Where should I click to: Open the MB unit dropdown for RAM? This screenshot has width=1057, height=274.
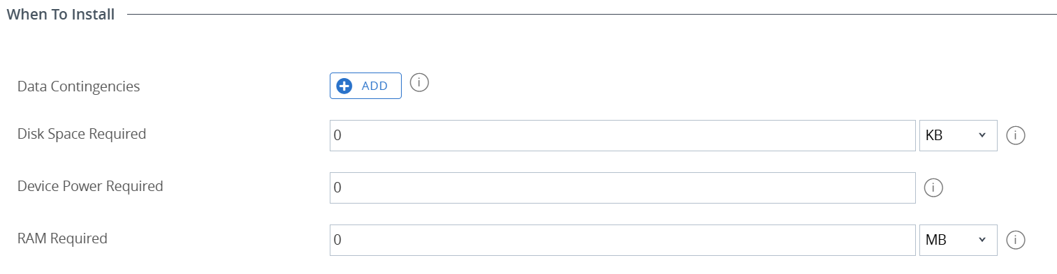958,241
